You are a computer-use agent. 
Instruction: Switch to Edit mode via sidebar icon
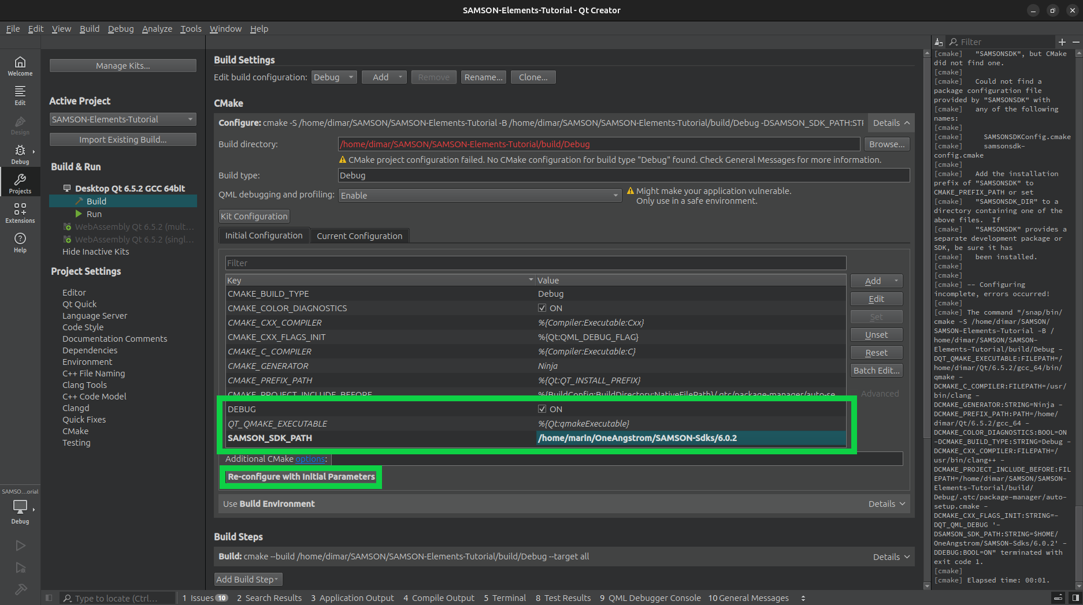20,94
